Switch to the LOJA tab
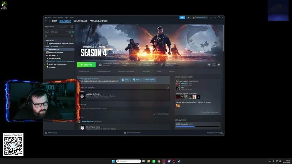Screen dimensions: 292x164 [54, 21]
